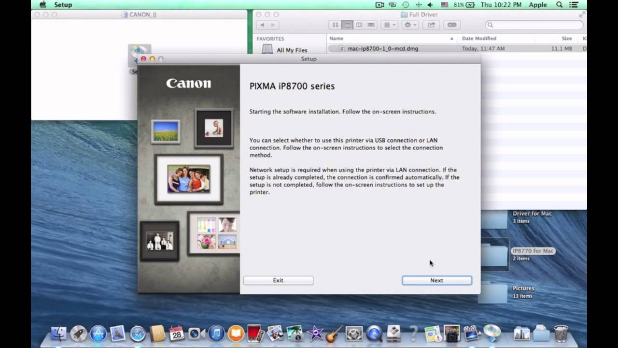Open Launchpad rocket icon in Dock

[79, 333]
